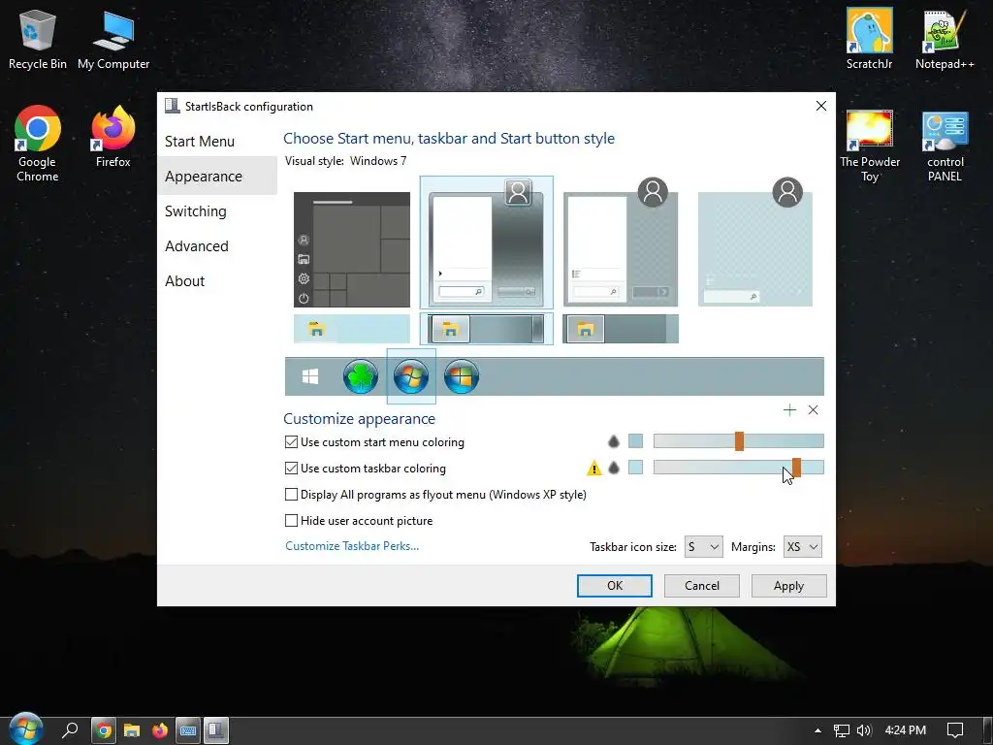Select the Windows 8 flag orb

pyautogui.click(x=461, y=376)
